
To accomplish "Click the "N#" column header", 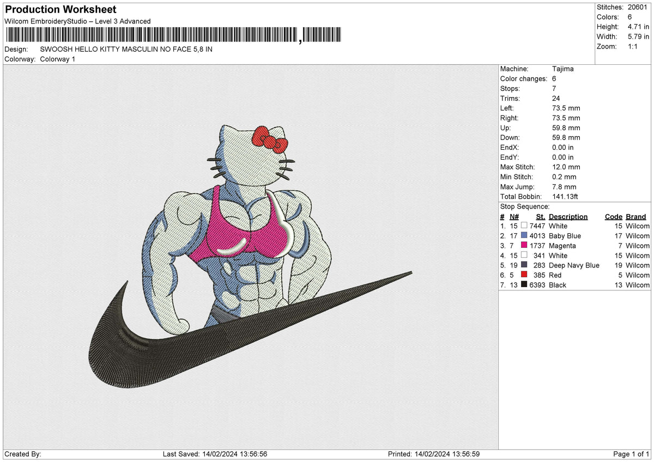I will [x=514, y=216].
